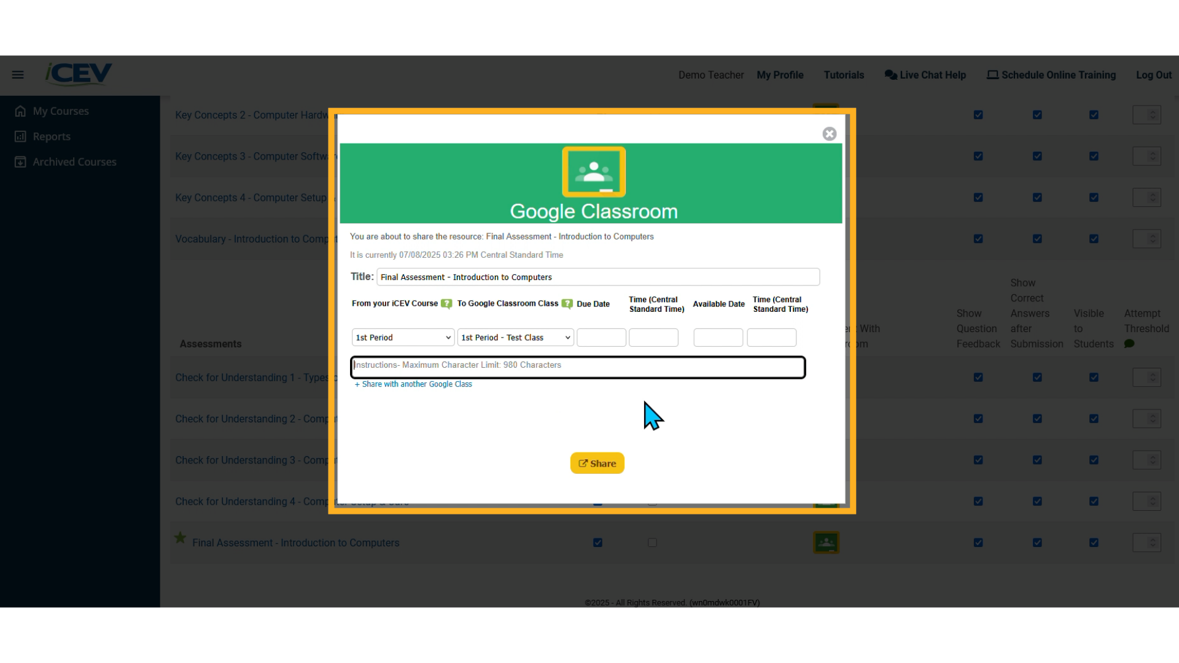
Task: Toggle Show Question Feedback for Check for Understanding 3
Action: 978,460
